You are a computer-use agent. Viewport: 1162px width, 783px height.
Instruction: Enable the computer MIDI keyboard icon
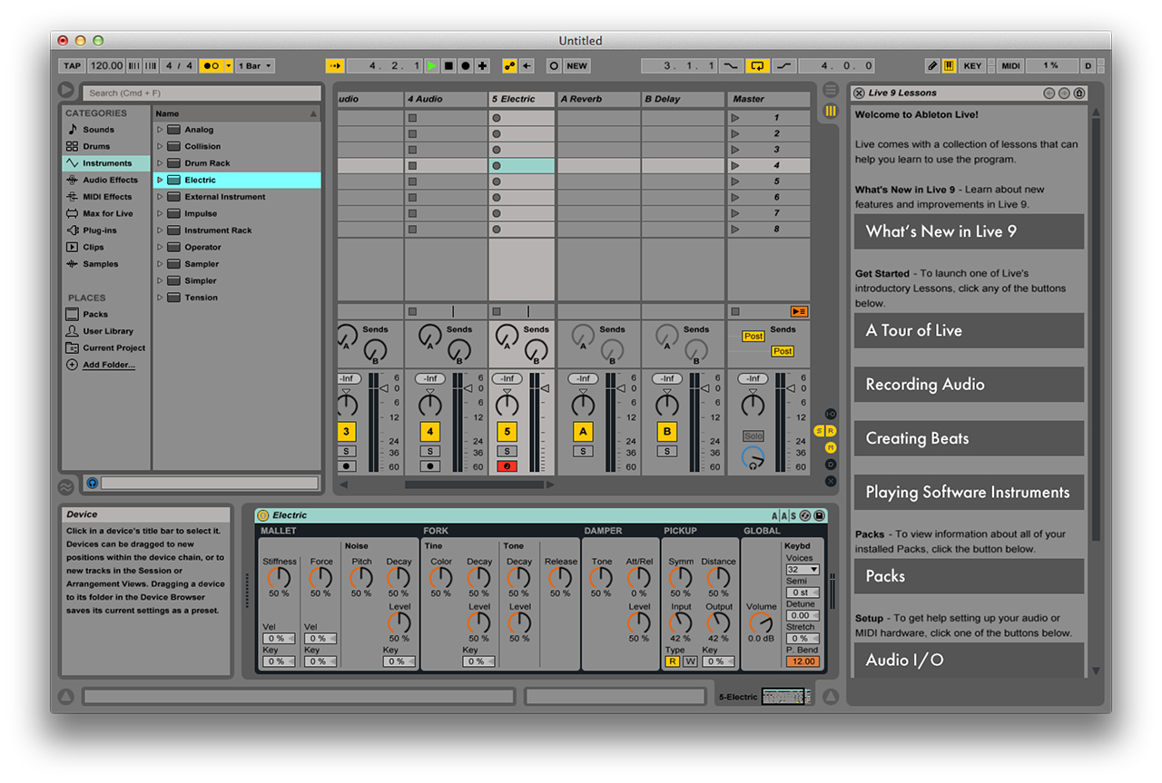[x=949, y=66]
